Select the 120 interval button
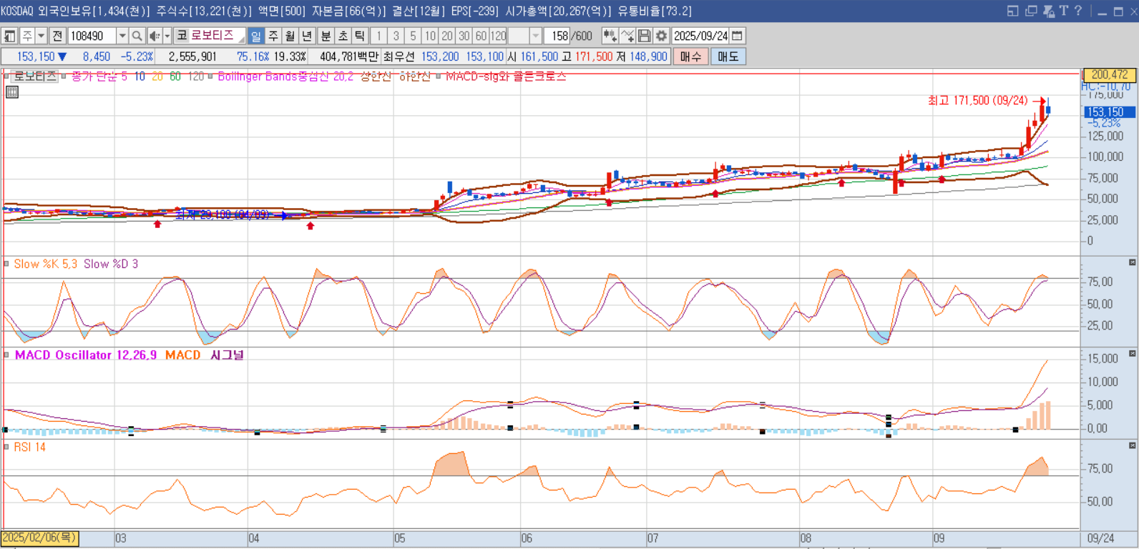This screenshot has width=1139, height=549. (498, 36)
